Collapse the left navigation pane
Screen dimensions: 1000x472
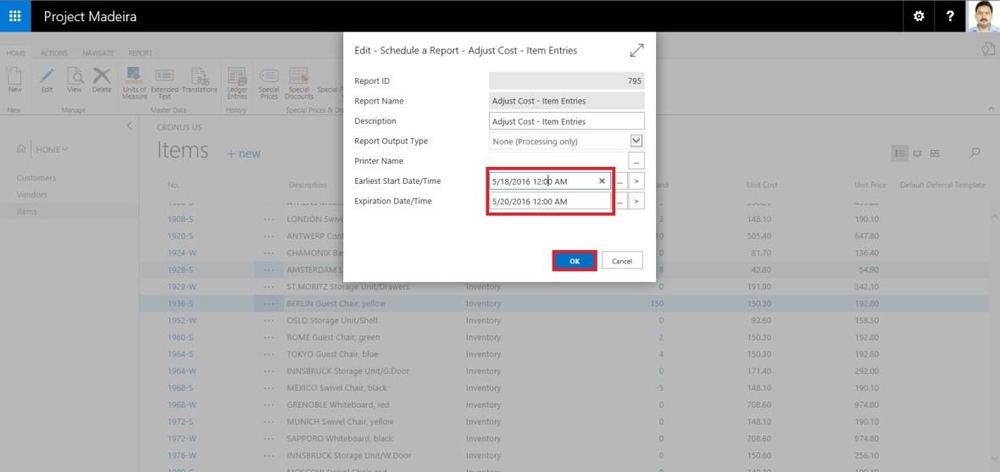pyautogui.click(x=129, y=125)
